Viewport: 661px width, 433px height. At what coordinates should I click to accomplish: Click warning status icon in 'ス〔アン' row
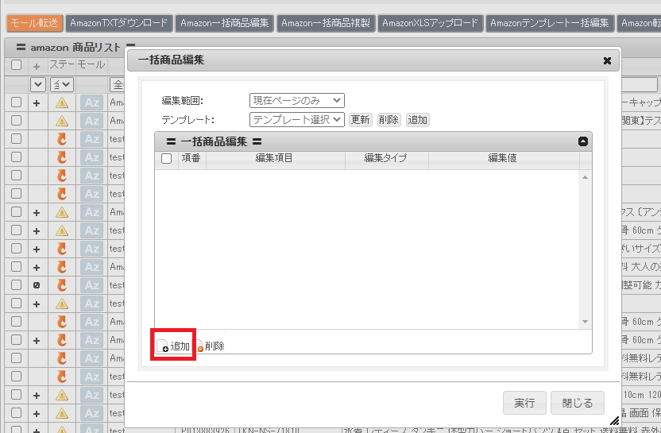pos(62,212)
